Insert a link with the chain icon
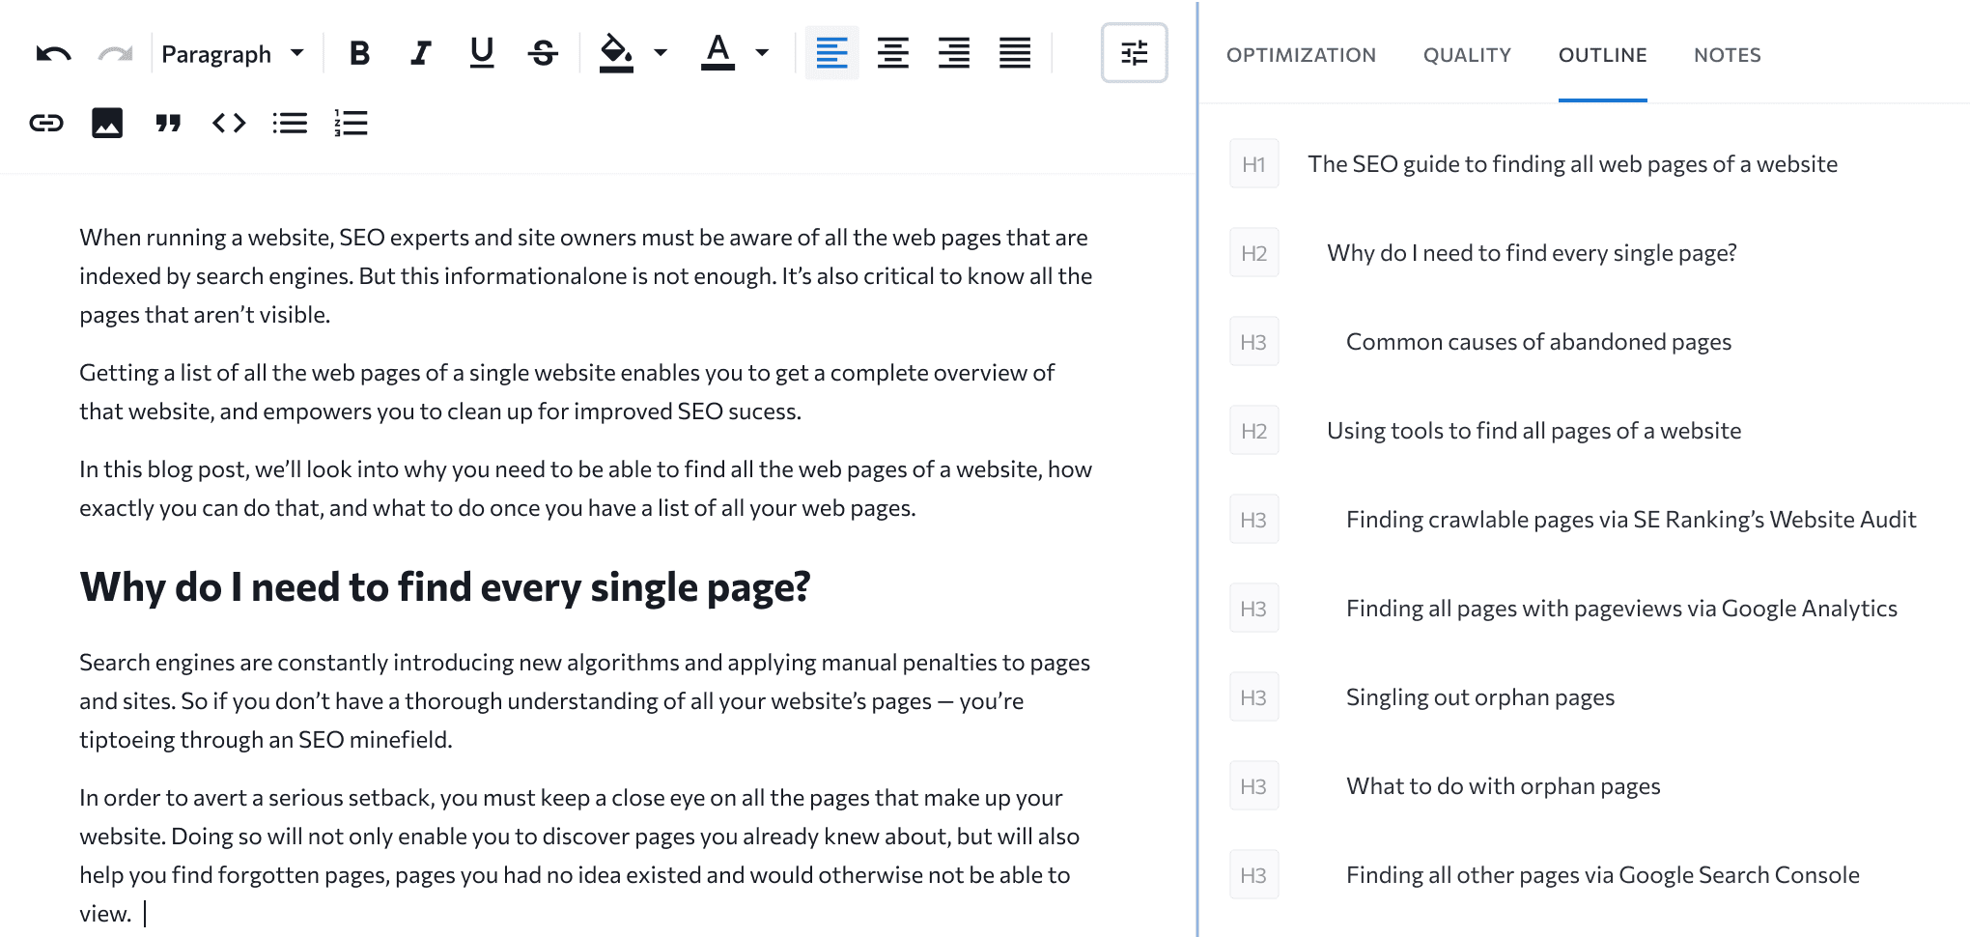The image size is (1970, 937). (46, 123)
